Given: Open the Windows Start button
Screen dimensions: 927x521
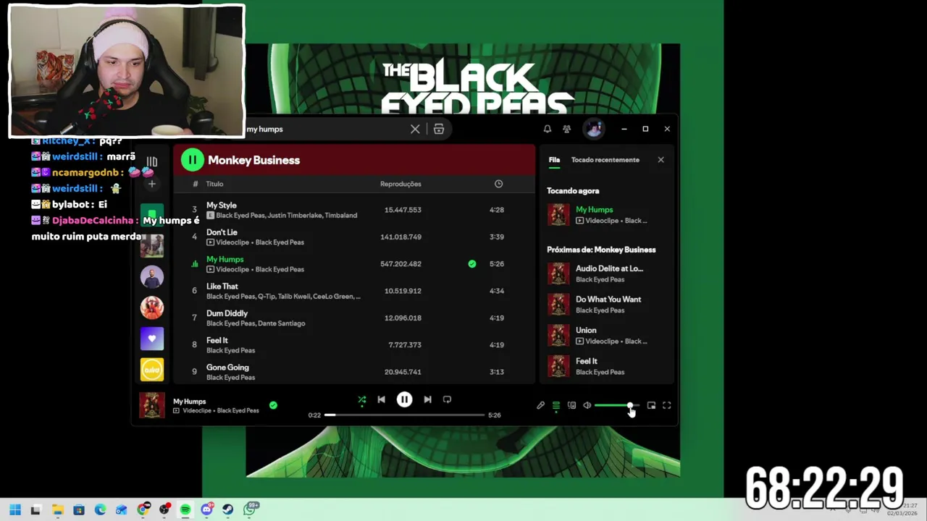Looking at the screenshot, I should (x=14, y=509).
